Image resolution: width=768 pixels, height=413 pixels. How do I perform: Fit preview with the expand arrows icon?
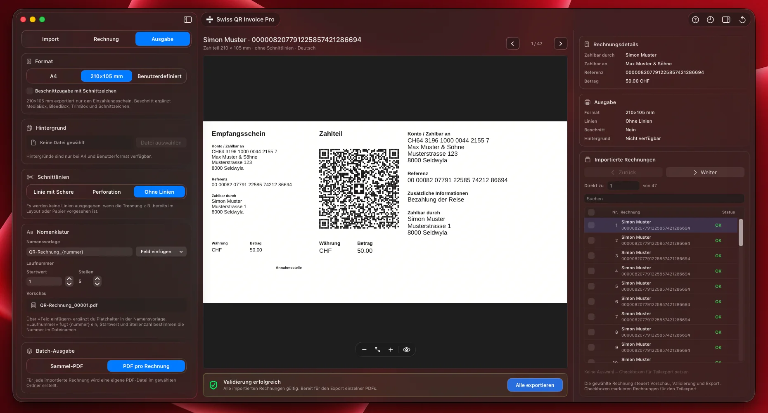tap(377, 349)
